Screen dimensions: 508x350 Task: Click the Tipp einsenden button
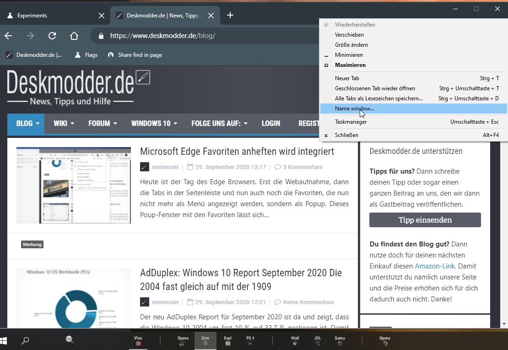[x=425, y=220]
